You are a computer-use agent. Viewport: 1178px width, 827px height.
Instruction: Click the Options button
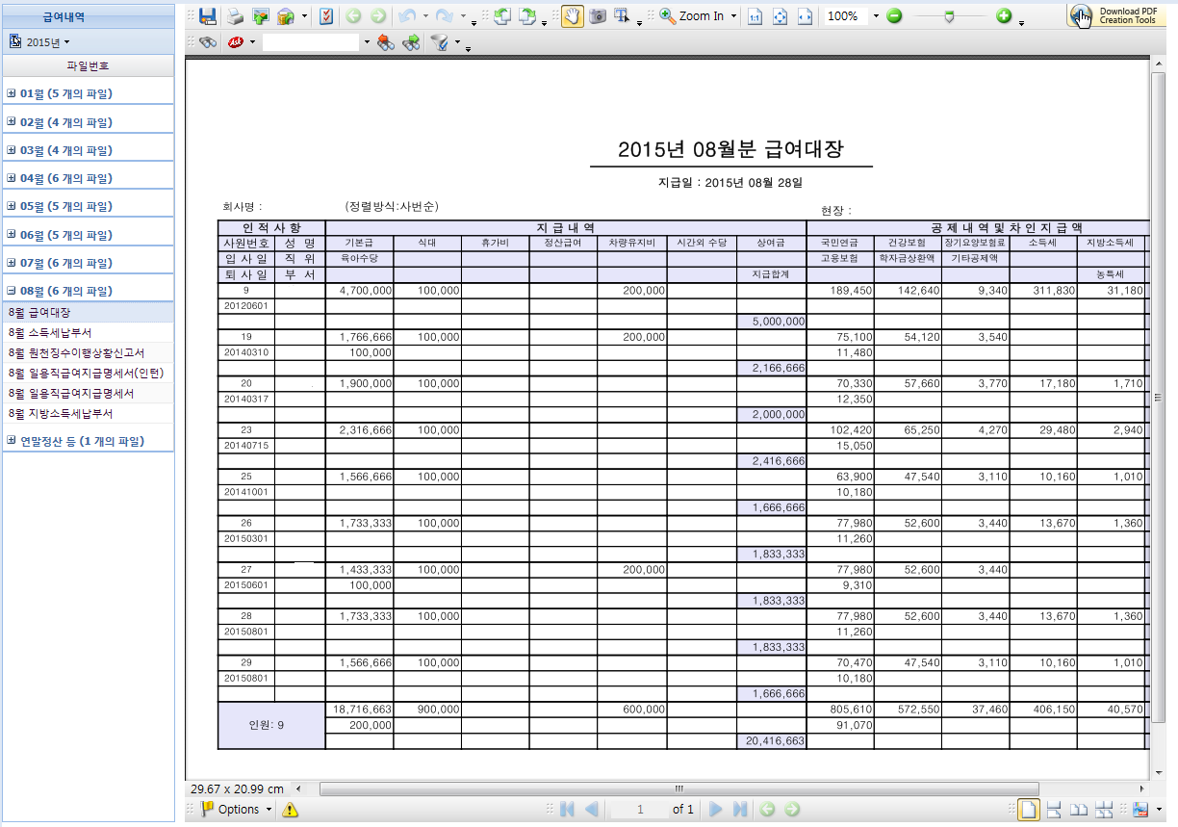click(238, 810)
